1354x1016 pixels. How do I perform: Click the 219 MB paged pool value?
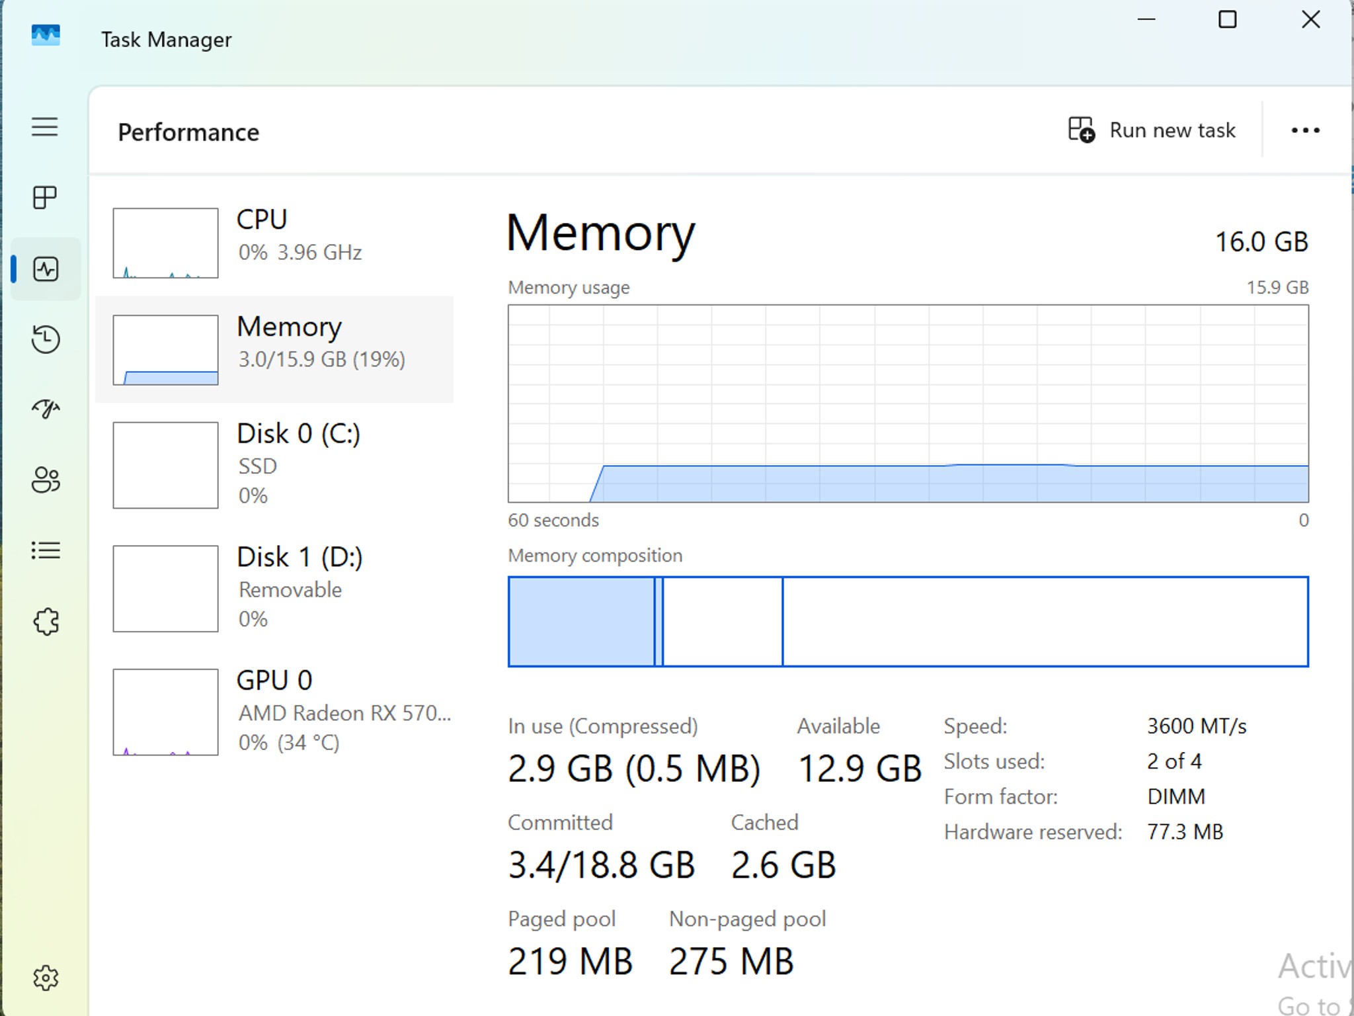click(570, 962)
